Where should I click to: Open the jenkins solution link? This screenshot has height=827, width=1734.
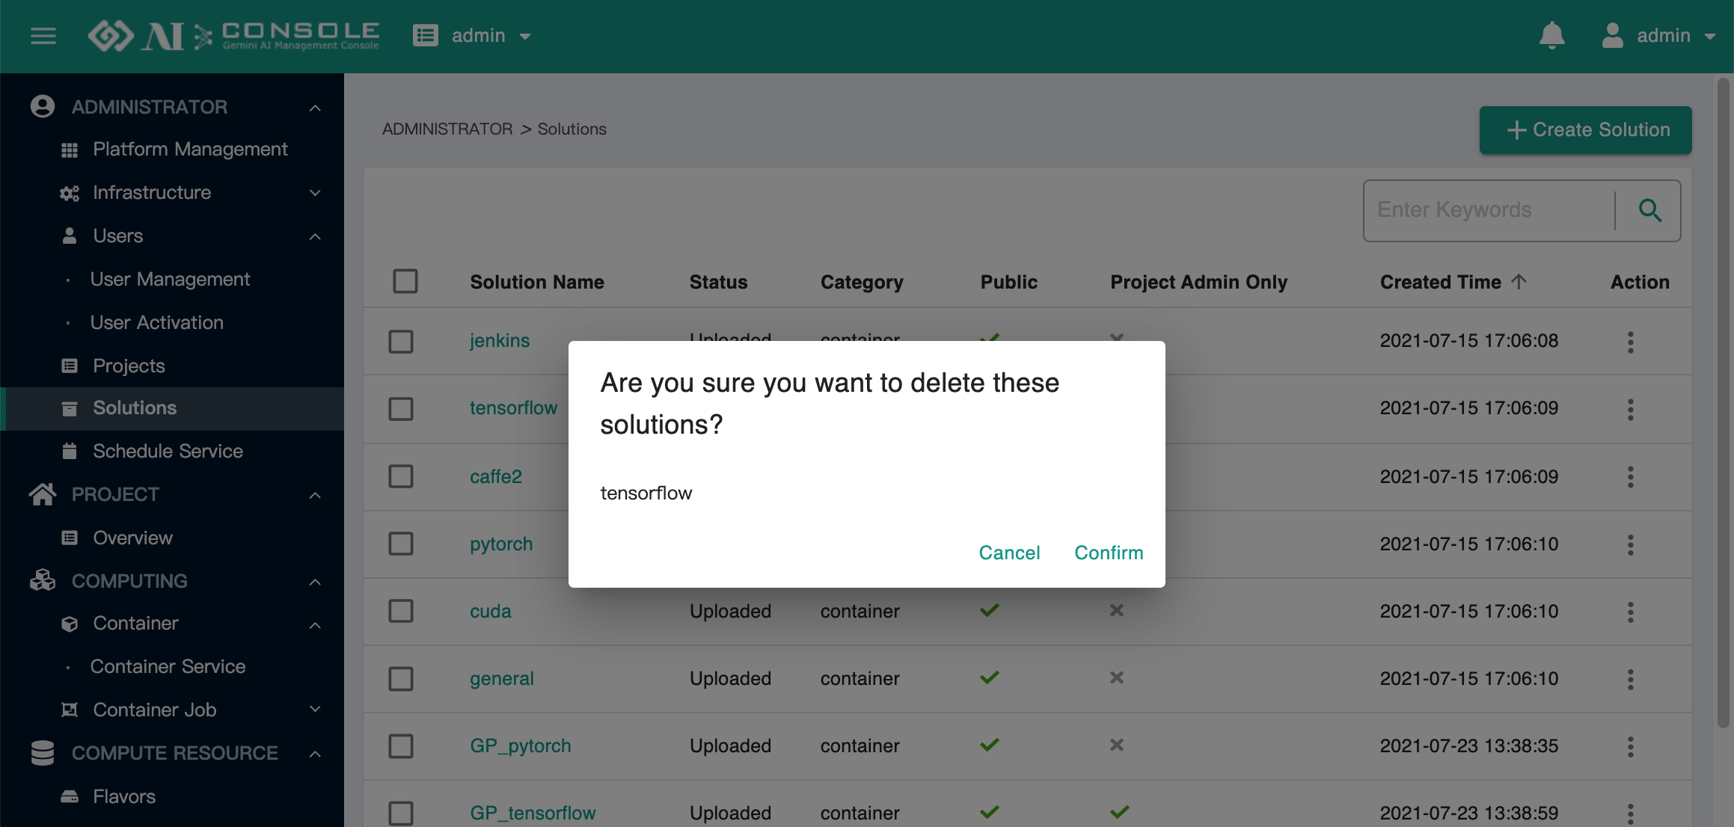tap(500, 341)
